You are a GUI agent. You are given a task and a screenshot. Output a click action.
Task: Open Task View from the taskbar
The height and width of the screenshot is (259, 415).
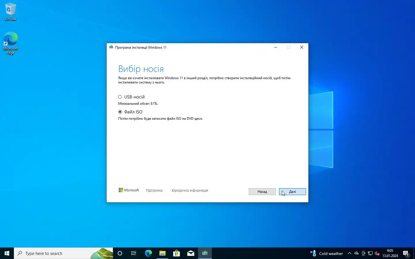pos(134,253)
